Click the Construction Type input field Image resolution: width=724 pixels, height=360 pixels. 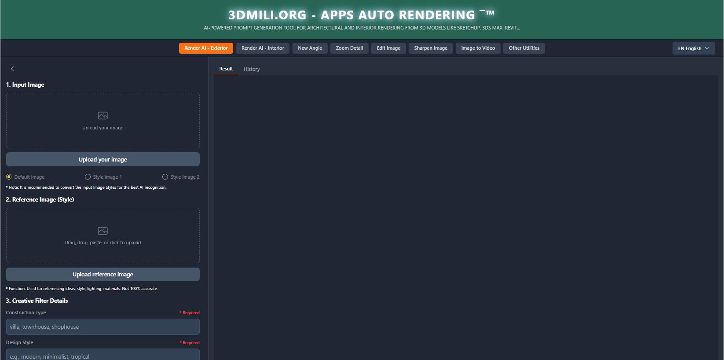click(x=102, y=327)
